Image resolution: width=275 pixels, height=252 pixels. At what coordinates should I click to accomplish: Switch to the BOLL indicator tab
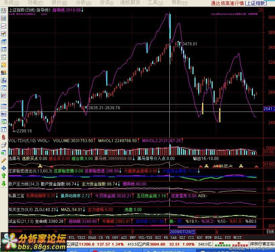click(x=218, y=238)
